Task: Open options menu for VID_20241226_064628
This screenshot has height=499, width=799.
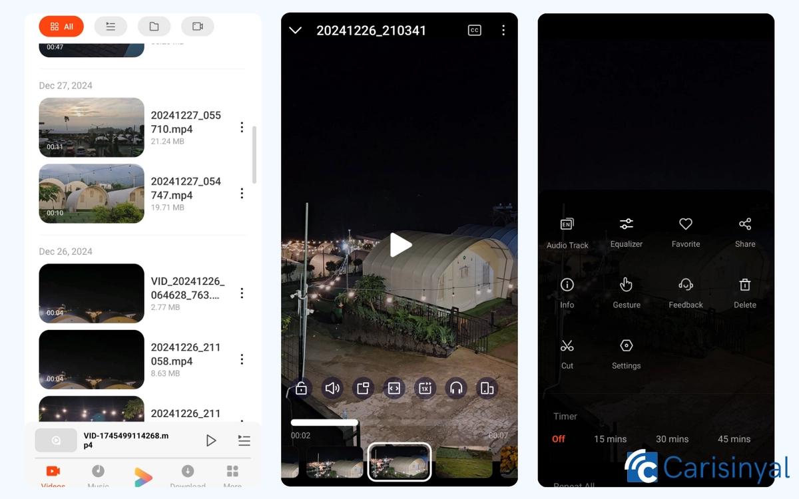Action: pyautogui.click(x=242, y=293)
